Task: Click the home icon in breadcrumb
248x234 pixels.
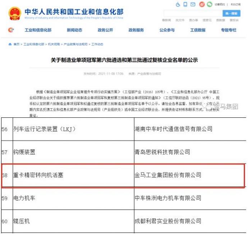Action: click(x=10, y=45)
